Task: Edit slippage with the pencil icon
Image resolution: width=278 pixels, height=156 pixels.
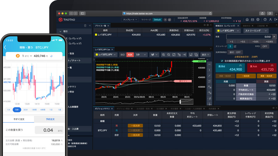Action: coord(235,46)
